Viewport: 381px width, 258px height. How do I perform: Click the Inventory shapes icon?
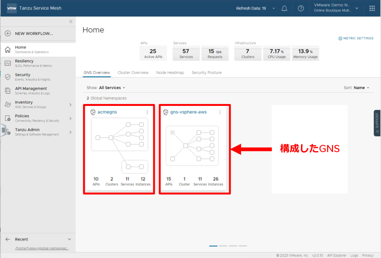tap(8, 104)
